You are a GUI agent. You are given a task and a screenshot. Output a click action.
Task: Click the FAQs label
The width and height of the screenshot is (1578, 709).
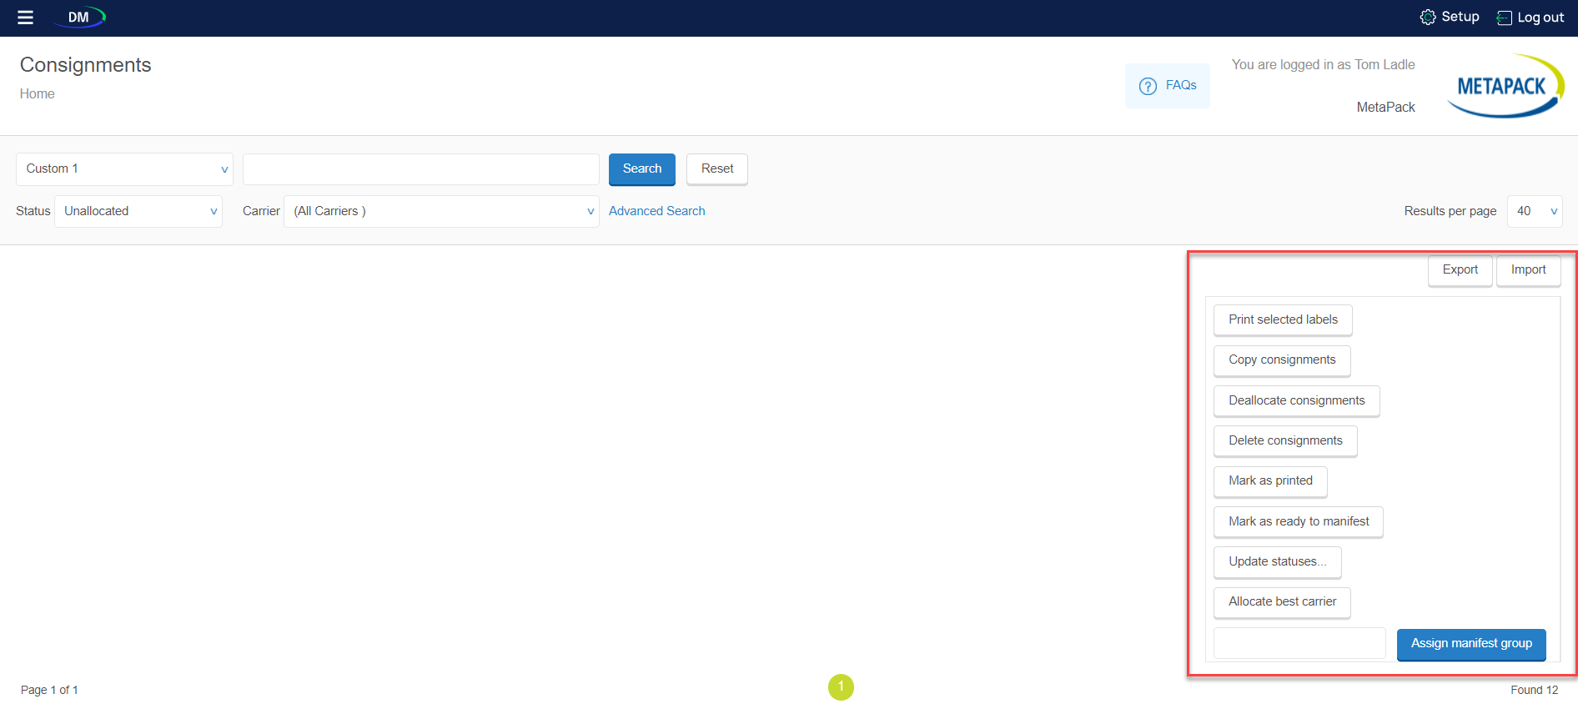coord(1181,85)
